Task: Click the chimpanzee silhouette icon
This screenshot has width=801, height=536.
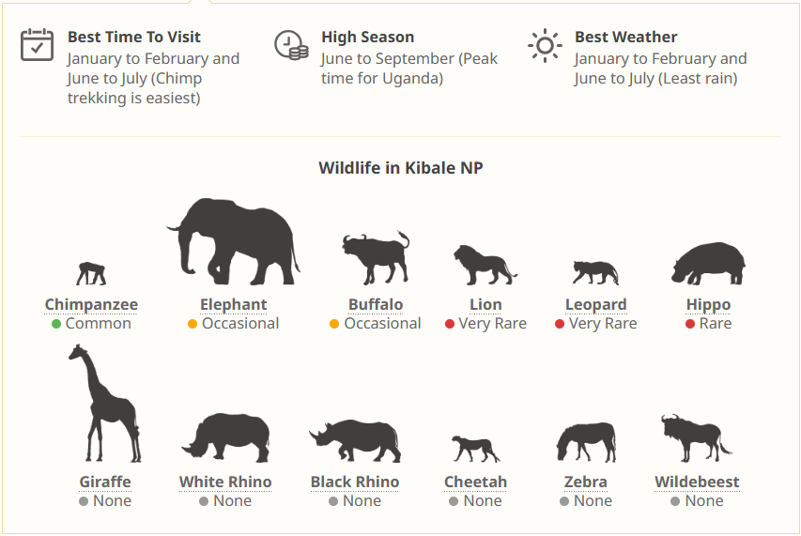Action: click(x=91, y=273)
